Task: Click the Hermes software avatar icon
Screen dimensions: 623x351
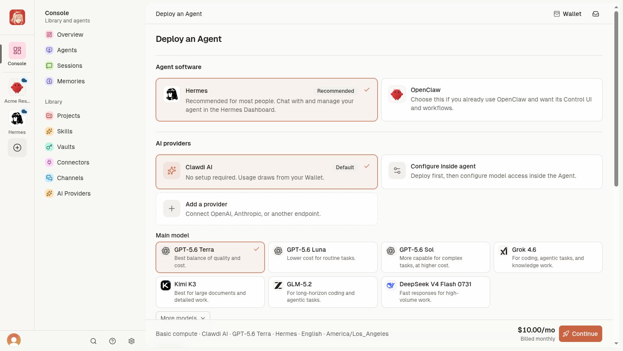Action: (x=172, y=94)
